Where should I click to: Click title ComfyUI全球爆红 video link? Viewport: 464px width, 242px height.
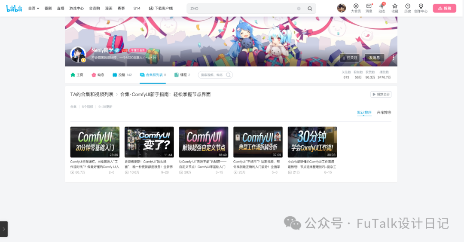[95, 164]
